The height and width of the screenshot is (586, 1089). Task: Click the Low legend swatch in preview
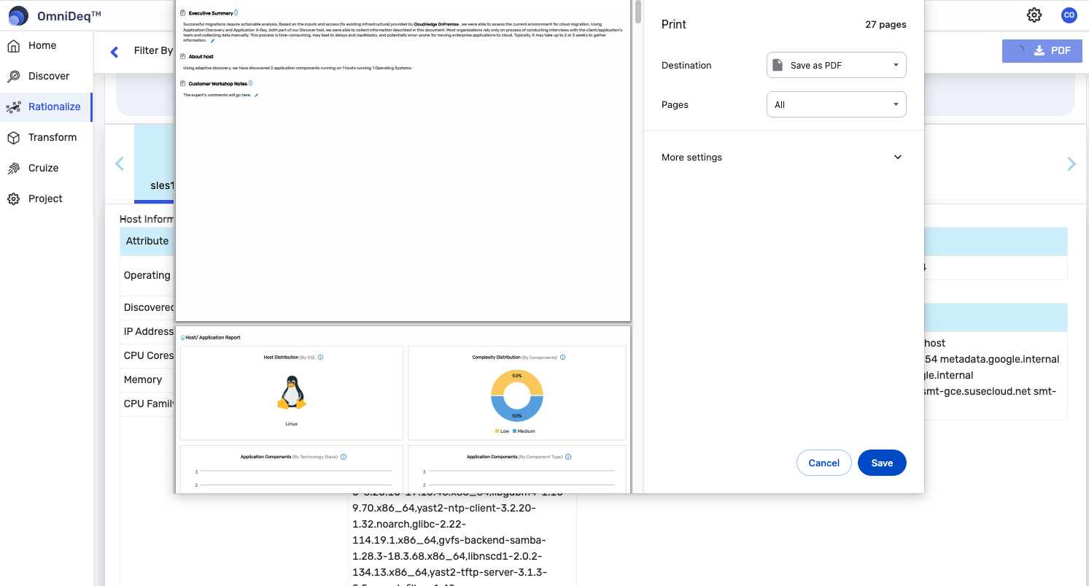[x=497, y=431]
